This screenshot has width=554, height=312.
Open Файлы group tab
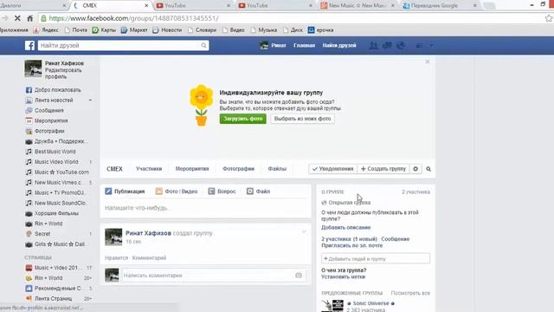point(277,169)
